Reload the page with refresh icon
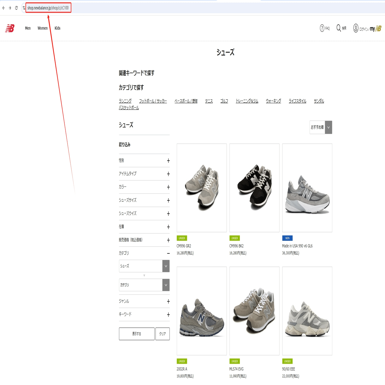Image resolution: width=385 pixels, height=385 pixels. point(16,8)
